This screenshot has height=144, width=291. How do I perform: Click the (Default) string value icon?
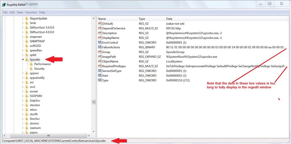[100, 24]
